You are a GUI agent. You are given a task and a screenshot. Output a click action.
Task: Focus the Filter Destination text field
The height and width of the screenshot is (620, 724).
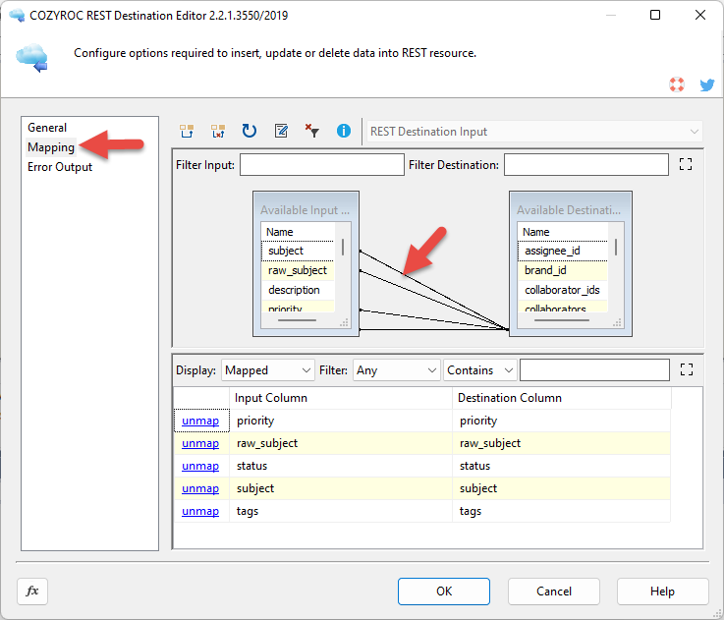585,164
